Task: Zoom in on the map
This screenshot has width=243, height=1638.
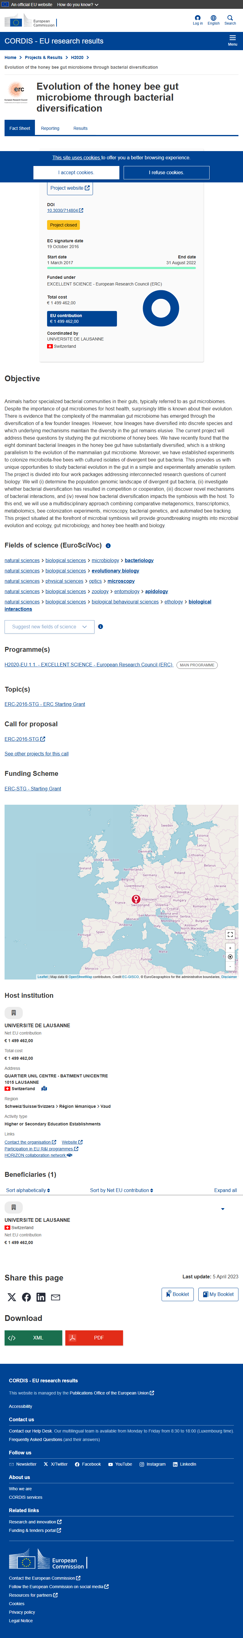Action: click(x=230, y=948)
